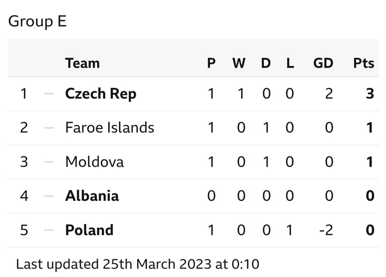Open the Moldova team entry

click(94, 162)
